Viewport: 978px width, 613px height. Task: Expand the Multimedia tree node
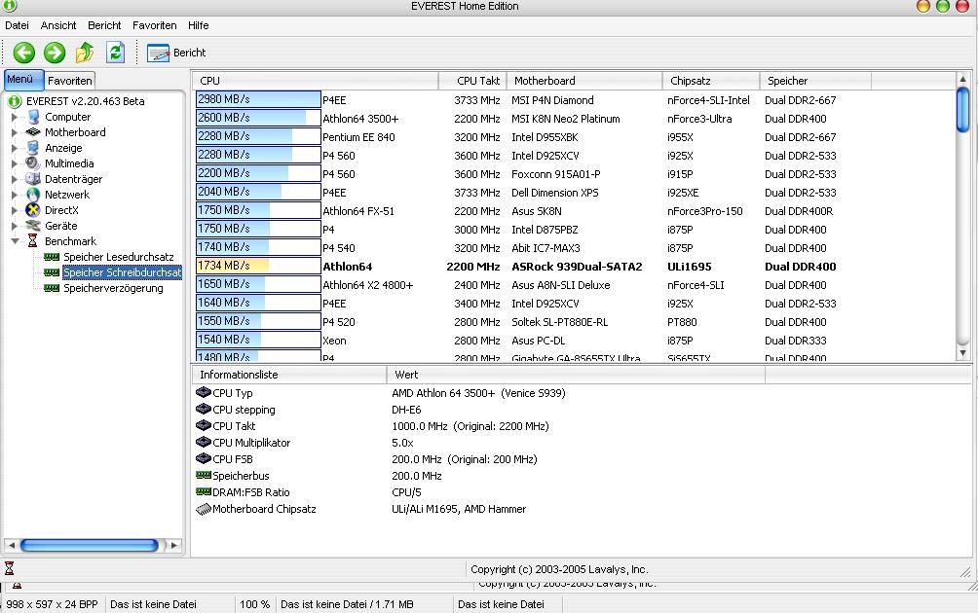(x=15, y=163)
